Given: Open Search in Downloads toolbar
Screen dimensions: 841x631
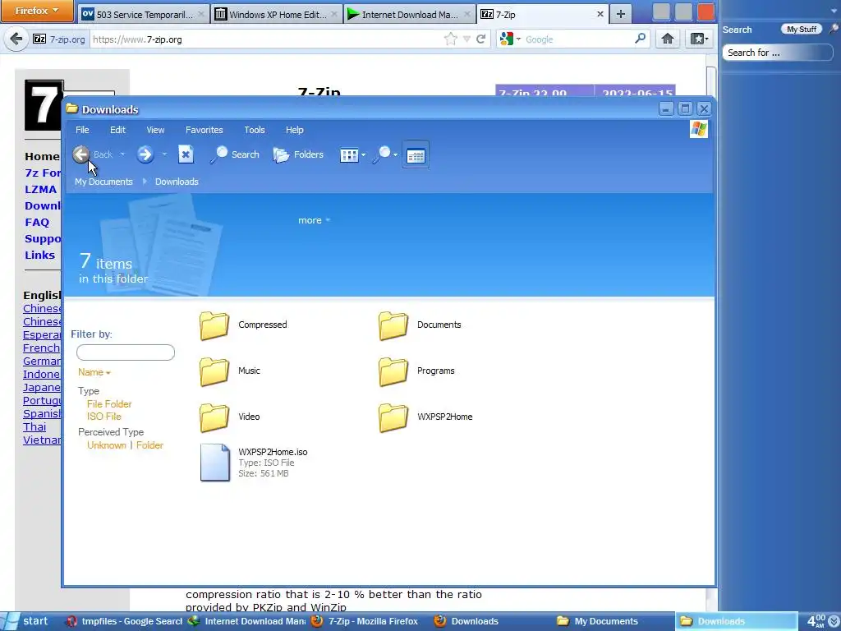Looking at the screenshot, I should click(234, 154).
